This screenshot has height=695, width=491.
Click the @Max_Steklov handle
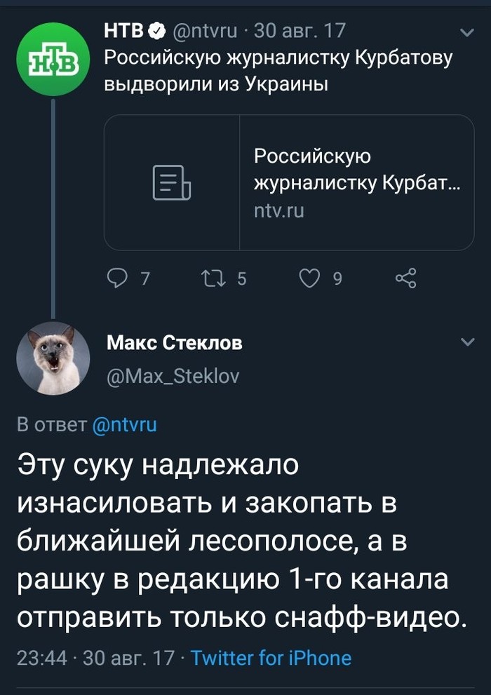[x=173, y=376]
